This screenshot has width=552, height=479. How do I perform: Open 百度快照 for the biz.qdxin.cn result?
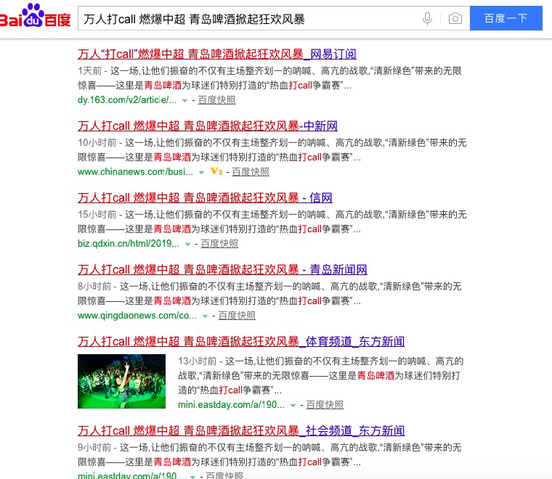coord(219,244)
